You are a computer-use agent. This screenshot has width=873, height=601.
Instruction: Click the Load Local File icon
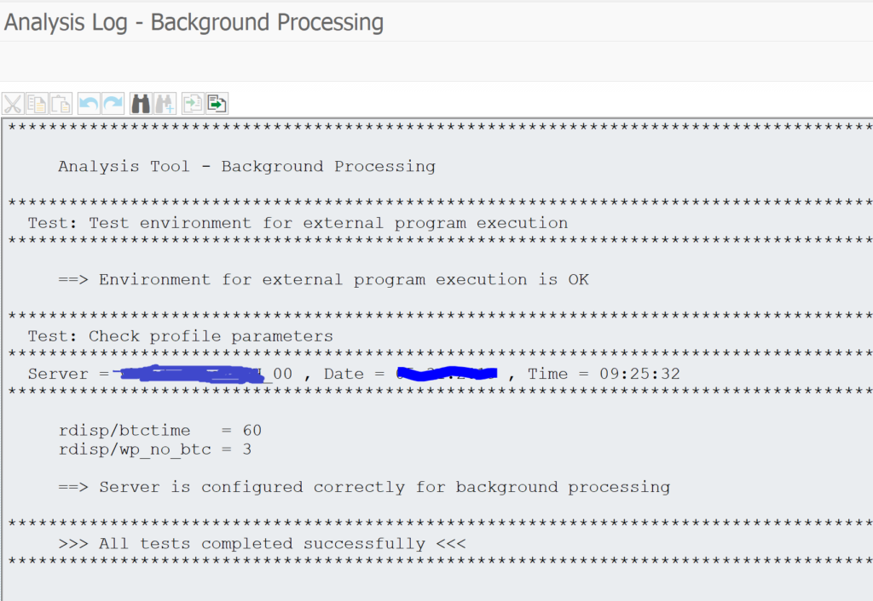click(194, 104)
